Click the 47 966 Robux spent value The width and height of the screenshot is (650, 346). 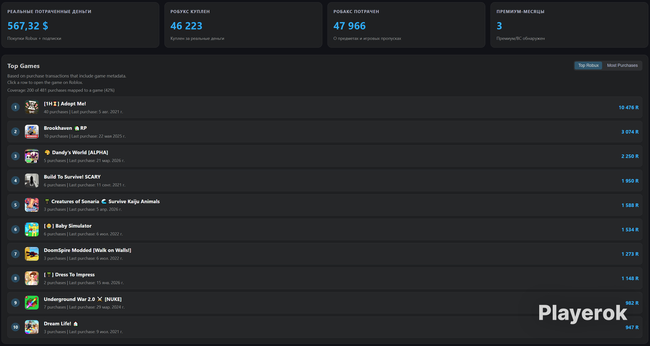pos(349,26)
